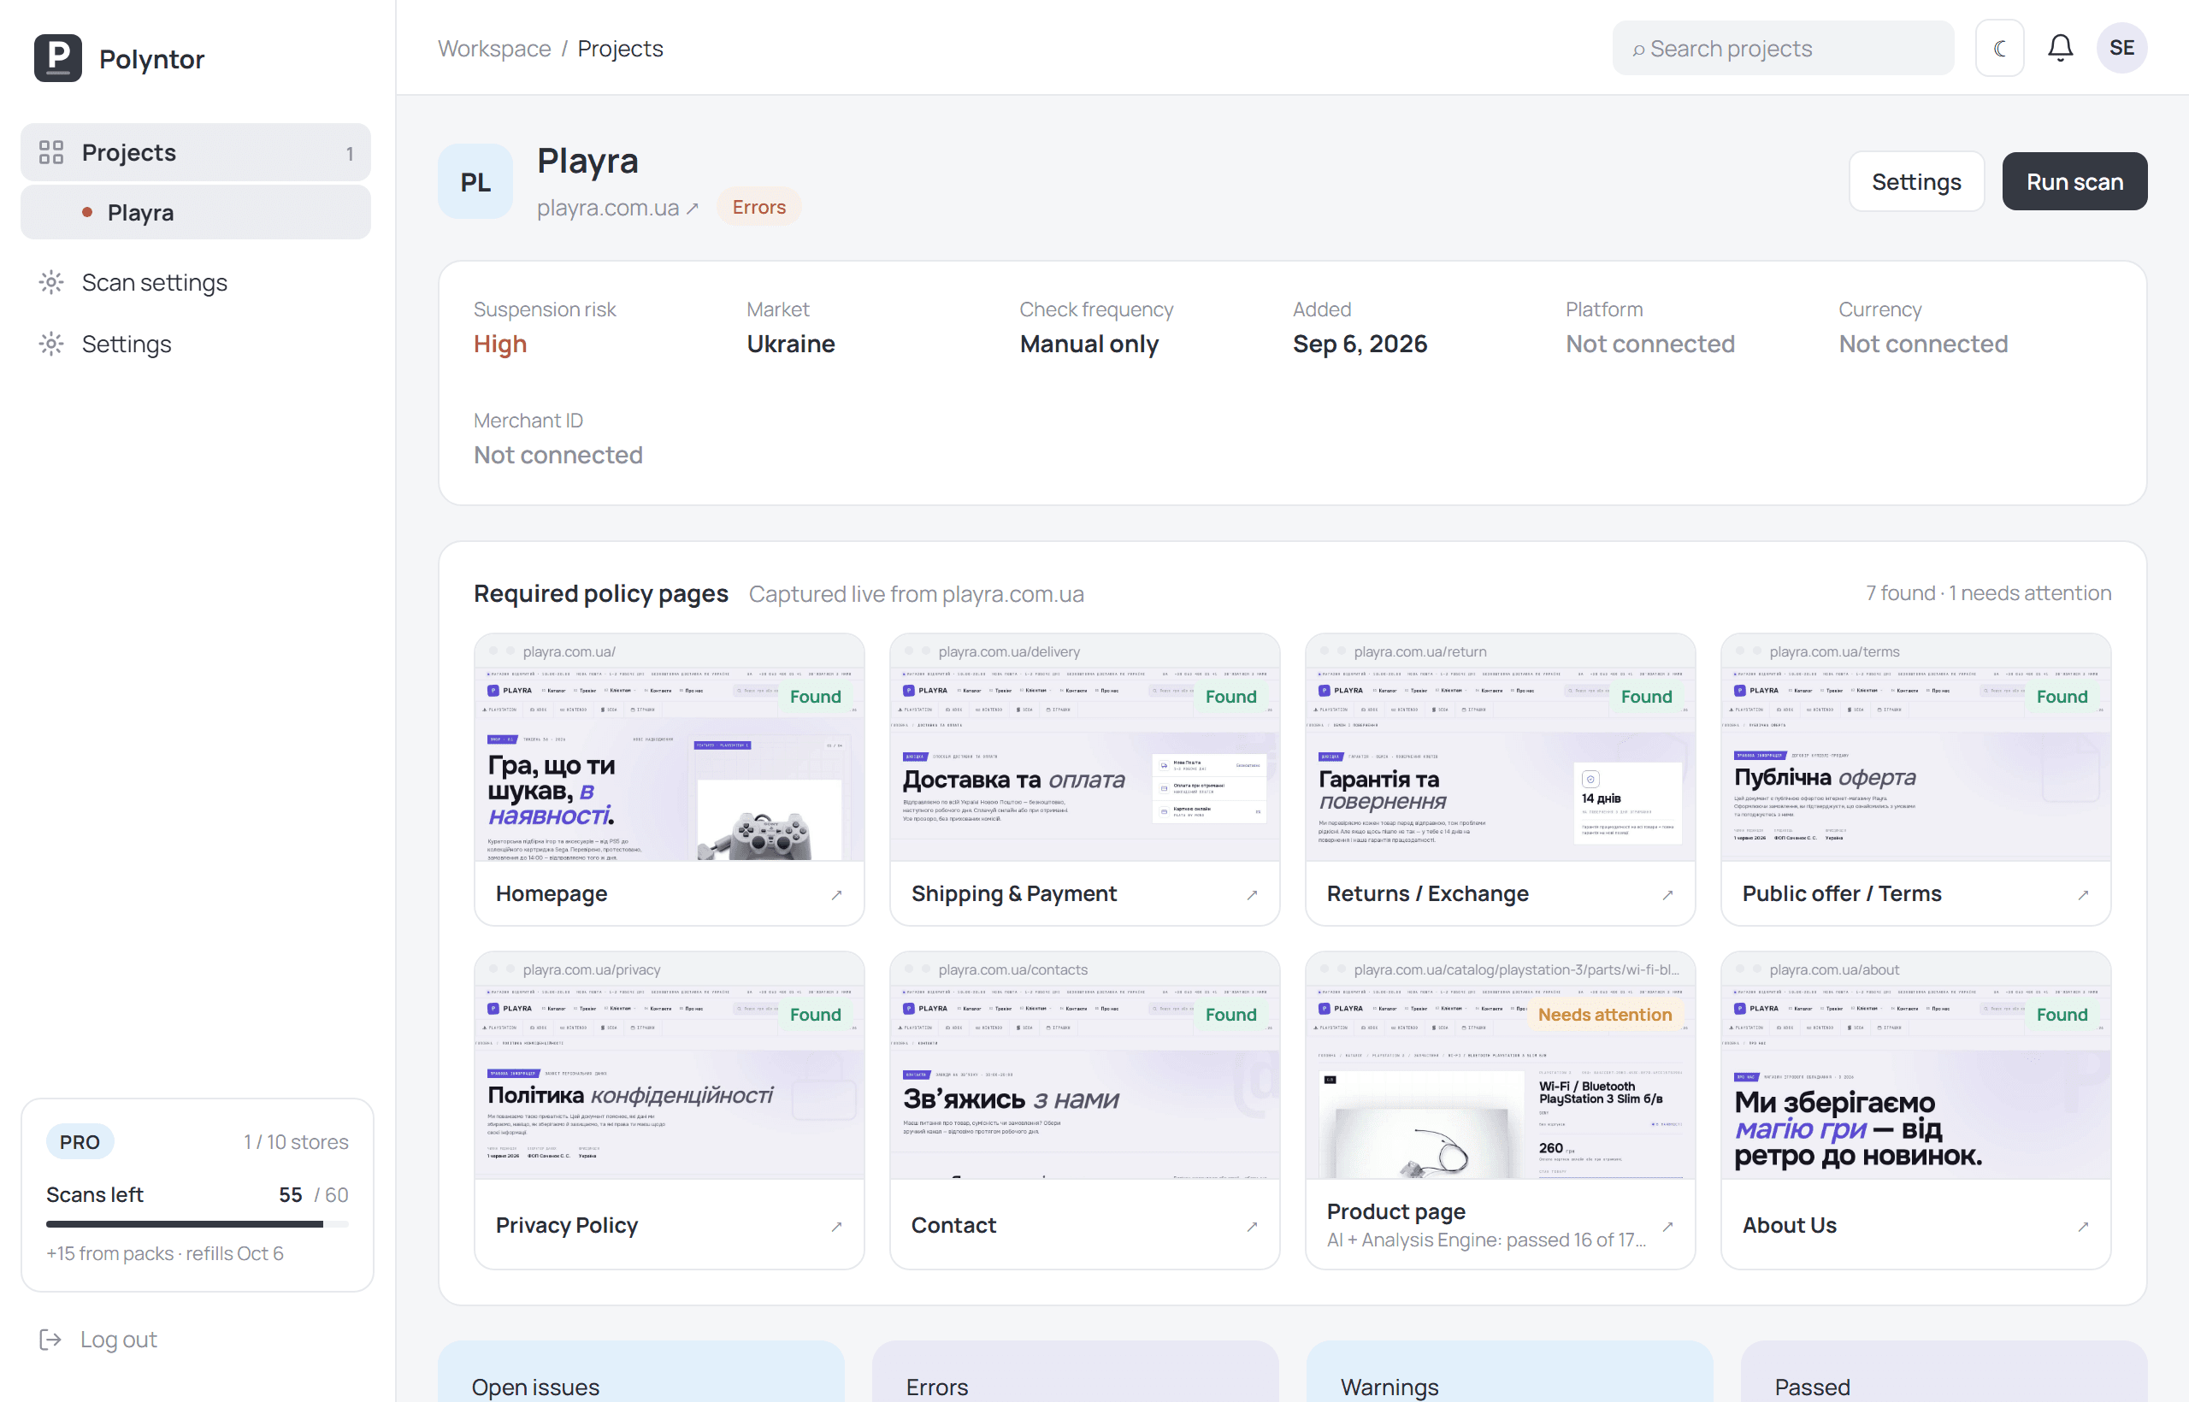The height and width of the screenshot is (1402, 2189).
Task: Click the Sep 6, 2026 added date
Action: point(1360,345)
